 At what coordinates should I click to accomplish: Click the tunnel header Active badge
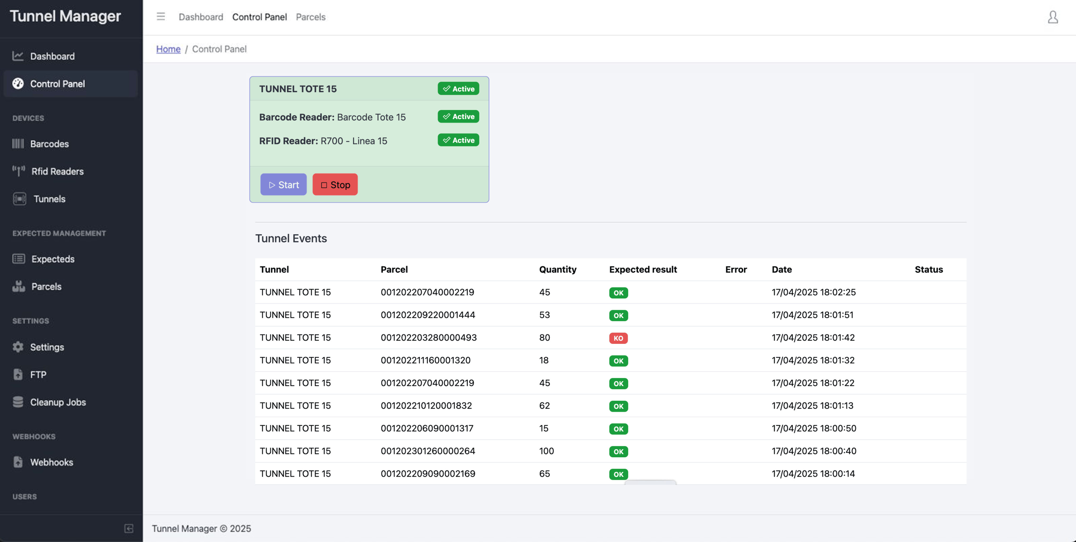[x=458, y=88]
